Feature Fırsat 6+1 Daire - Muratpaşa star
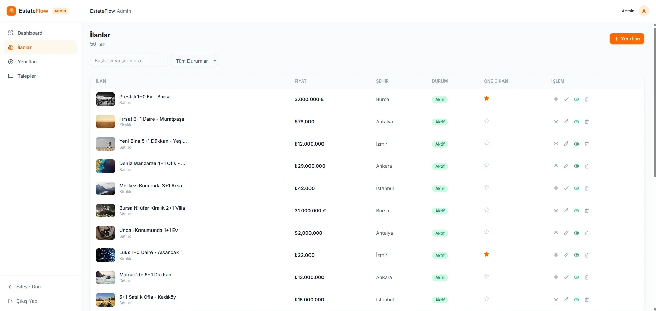 click(487, 121)
